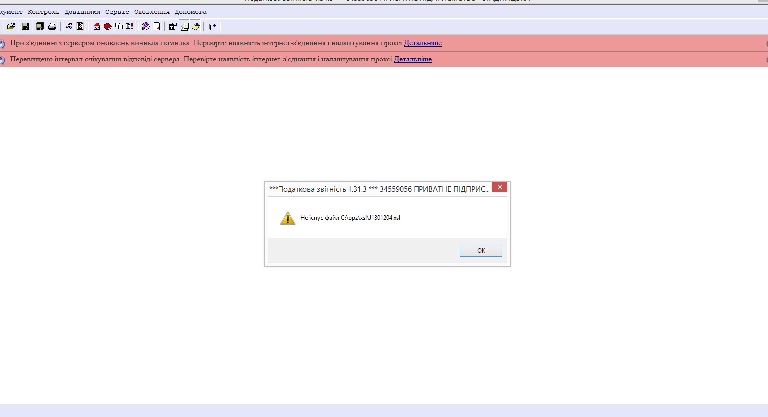Screen dimensions: 768x417
Task: Click the red book icon
Action: [x=108, y=26]
